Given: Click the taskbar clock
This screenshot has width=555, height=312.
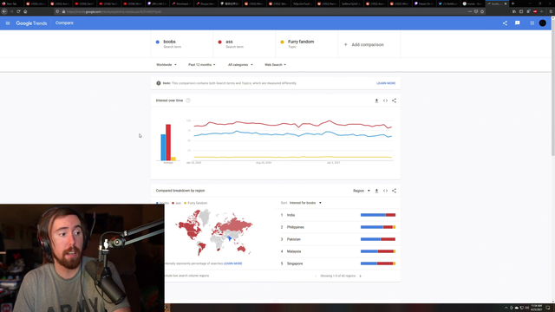Looking at the screenshot, I should [x=536, y=308].
